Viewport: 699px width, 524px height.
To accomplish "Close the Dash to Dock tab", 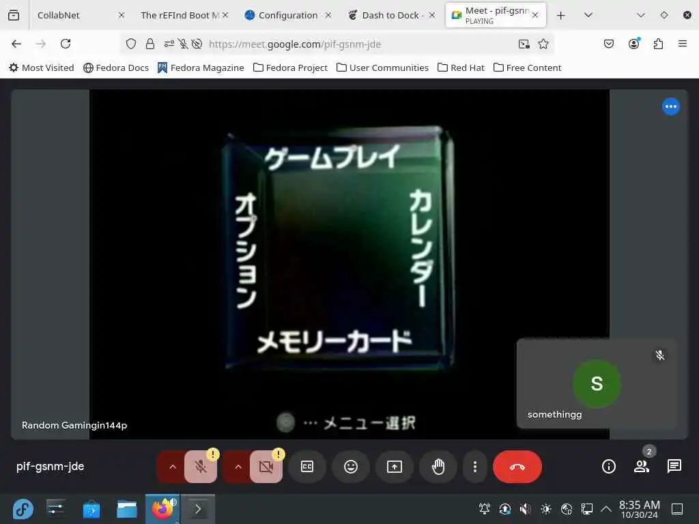I will coord(432,15).
